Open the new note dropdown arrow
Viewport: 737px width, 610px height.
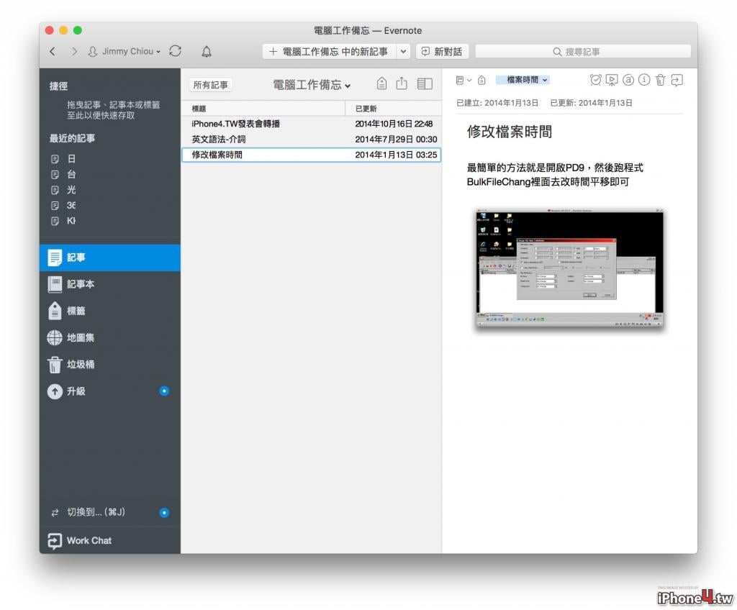403,52
